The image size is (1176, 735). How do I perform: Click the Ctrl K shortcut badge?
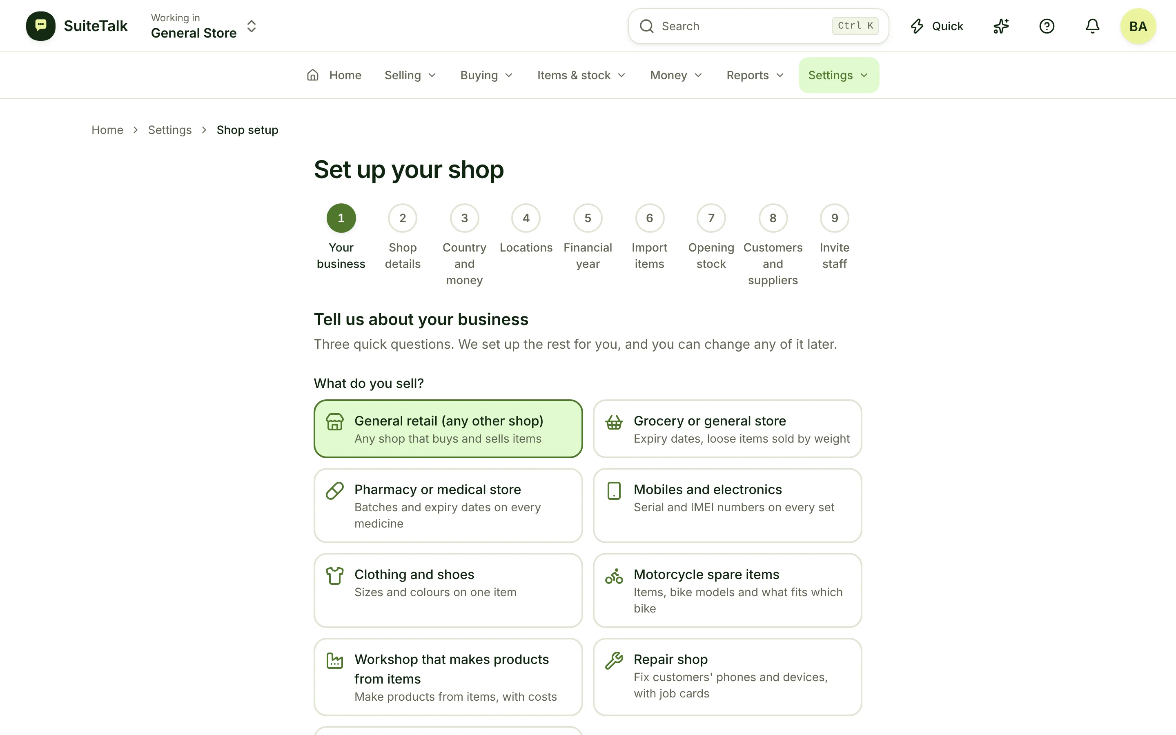(855, 26)
